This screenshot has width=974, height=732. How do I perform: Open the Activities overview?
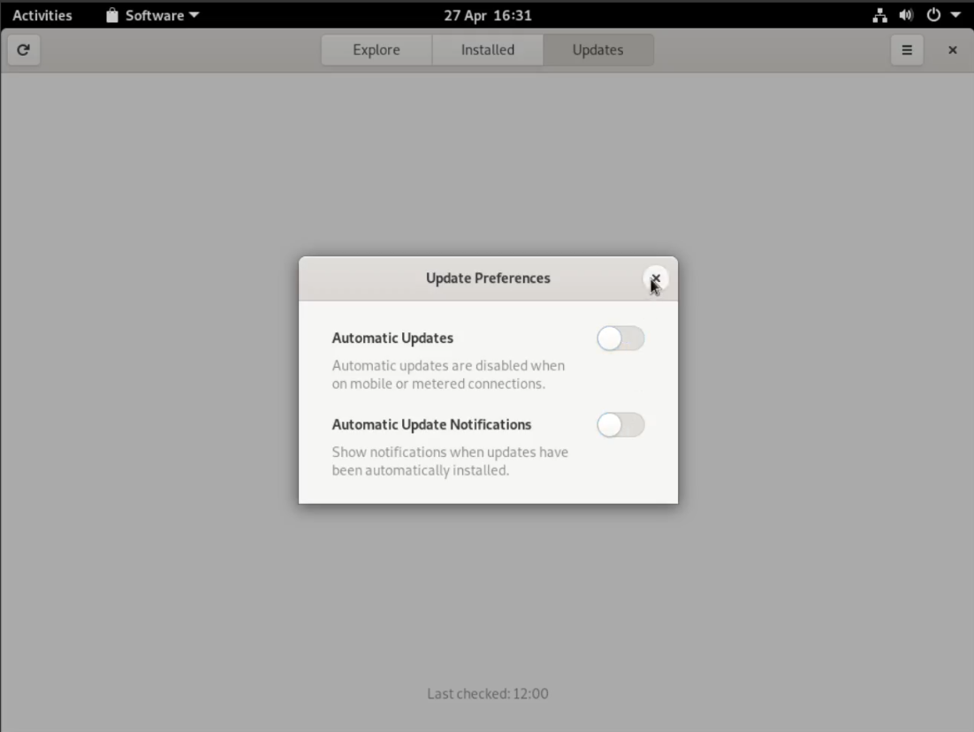point(42,16)
